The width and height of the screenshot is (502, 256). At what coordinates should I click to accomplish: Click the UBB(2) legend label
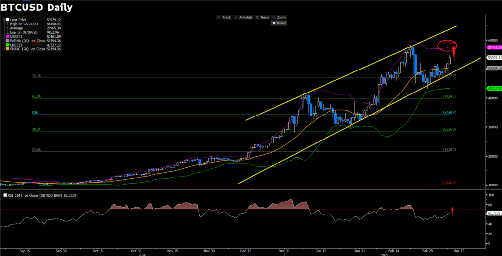click(x=15, y=36)
